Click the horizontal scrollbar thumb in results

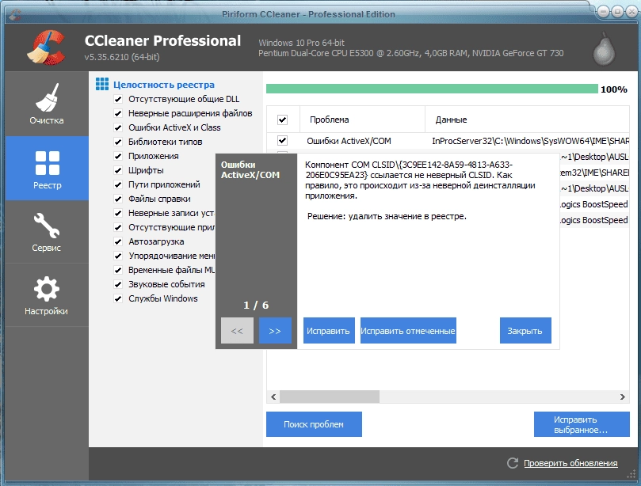[330, 397]
